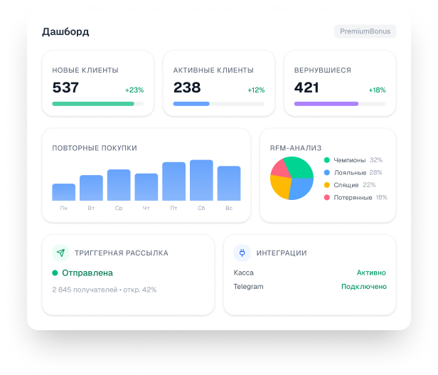This screenshot has width=438, height=375.
Task: Click the Сб bar in repeat purchases chart
Action: 201,180
